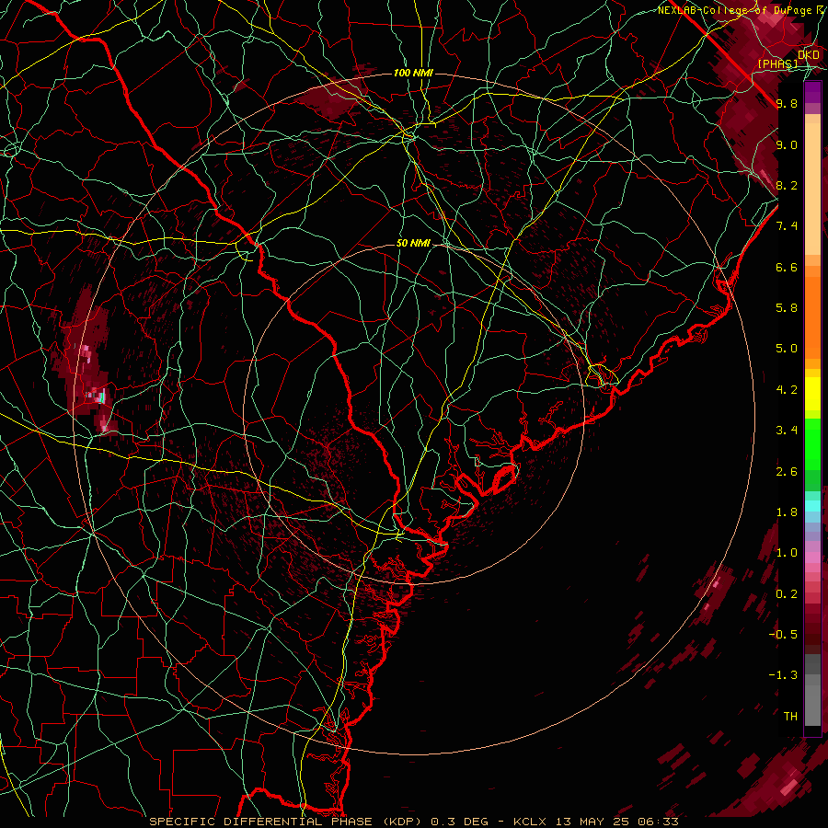Click the [PHAS] unit label above scale
828x828 pixels.
pyautogui.click(x=777, y=63)
